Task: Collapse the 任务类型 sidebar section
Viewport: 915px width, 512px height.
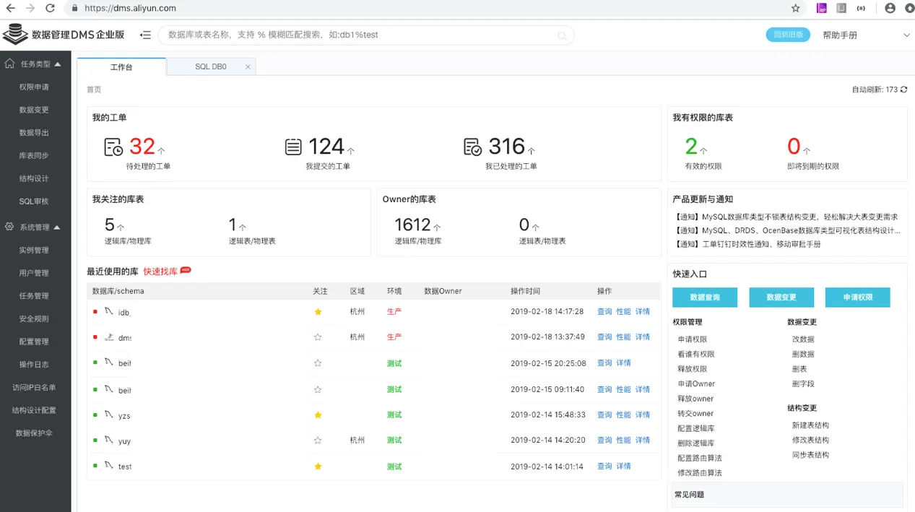Action: (58, 64)
